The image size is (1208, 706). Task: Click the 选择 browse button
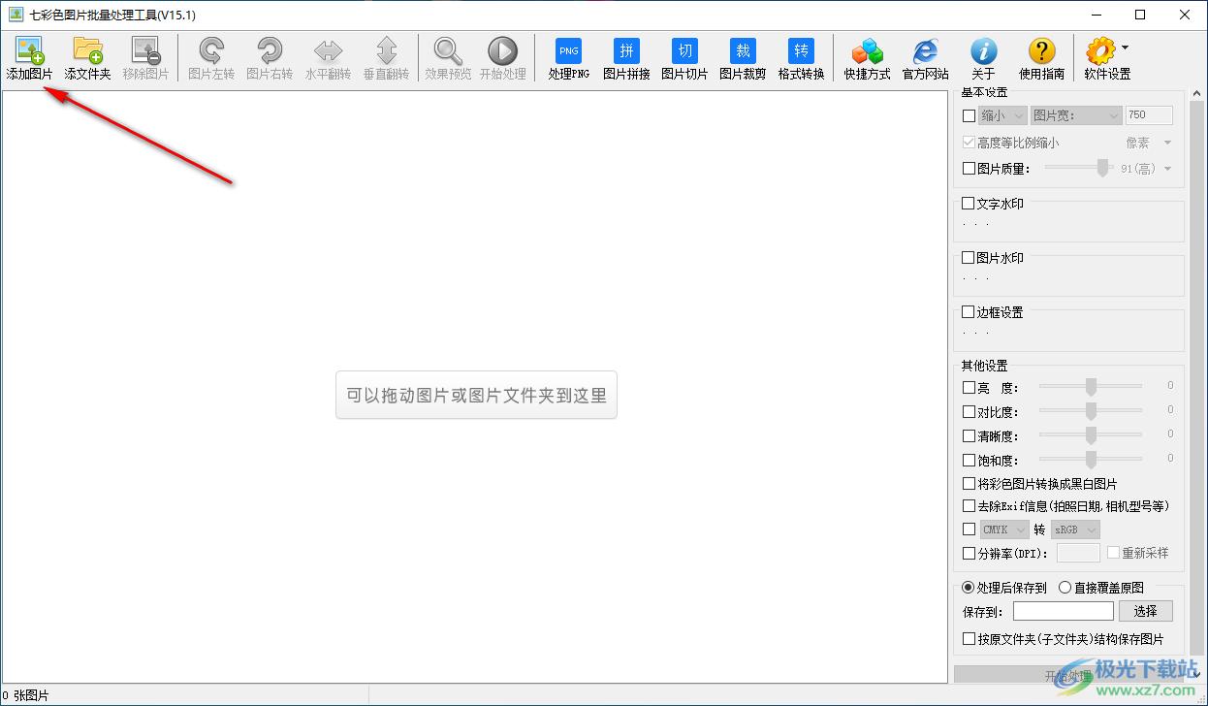click(x=1145, y=611)
